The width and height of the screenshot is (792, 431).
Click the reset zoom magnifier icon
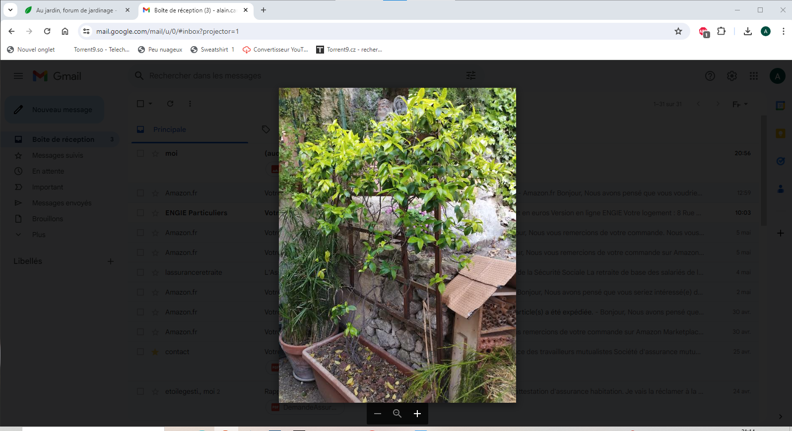point(397,414)
